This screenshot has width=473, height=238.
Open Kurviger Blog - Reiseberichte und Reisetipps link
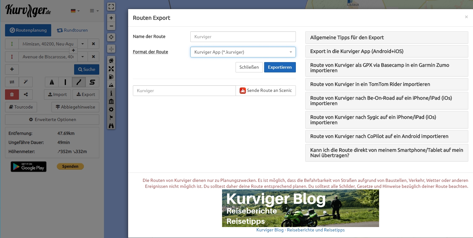coord(301,230)
